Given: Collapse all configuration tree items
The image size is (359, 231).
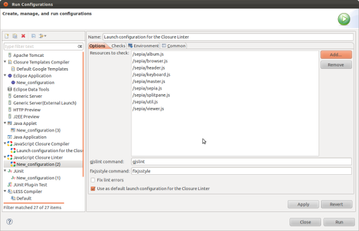Looking at the screenshot, I should pos(33,36).
